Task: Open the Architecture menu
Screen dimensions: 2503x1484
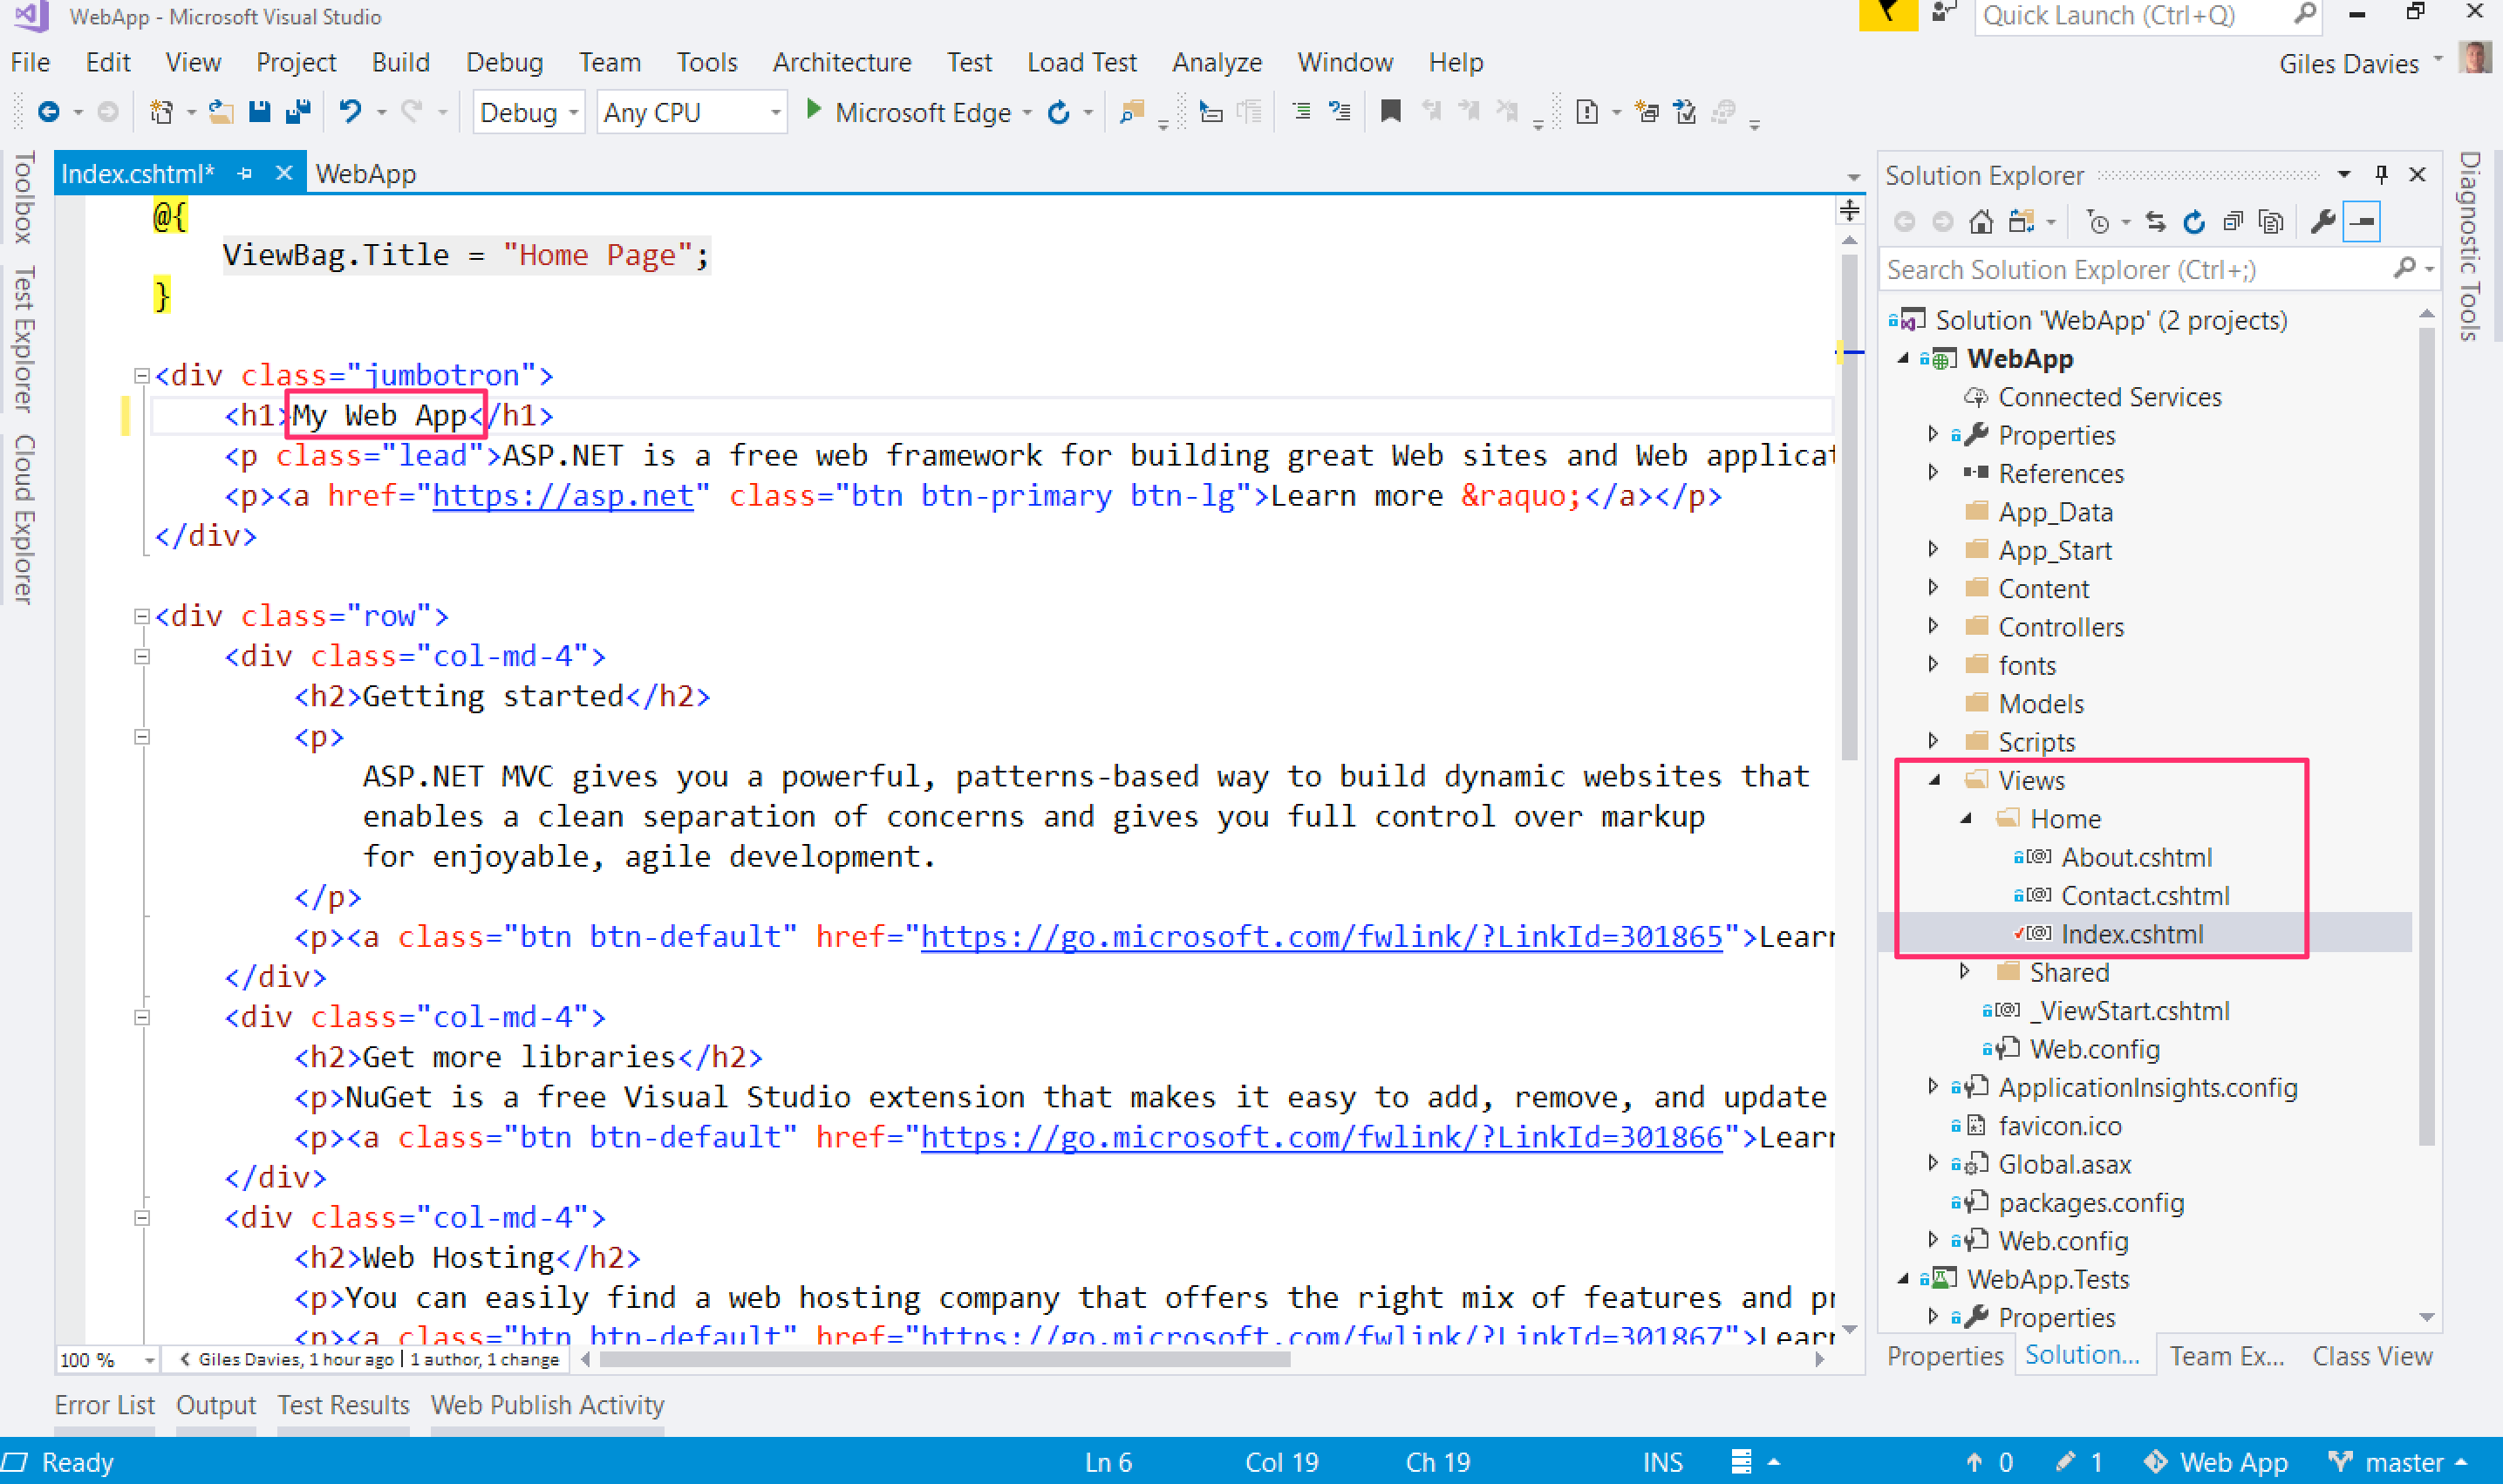Action: tap(841, 62)
